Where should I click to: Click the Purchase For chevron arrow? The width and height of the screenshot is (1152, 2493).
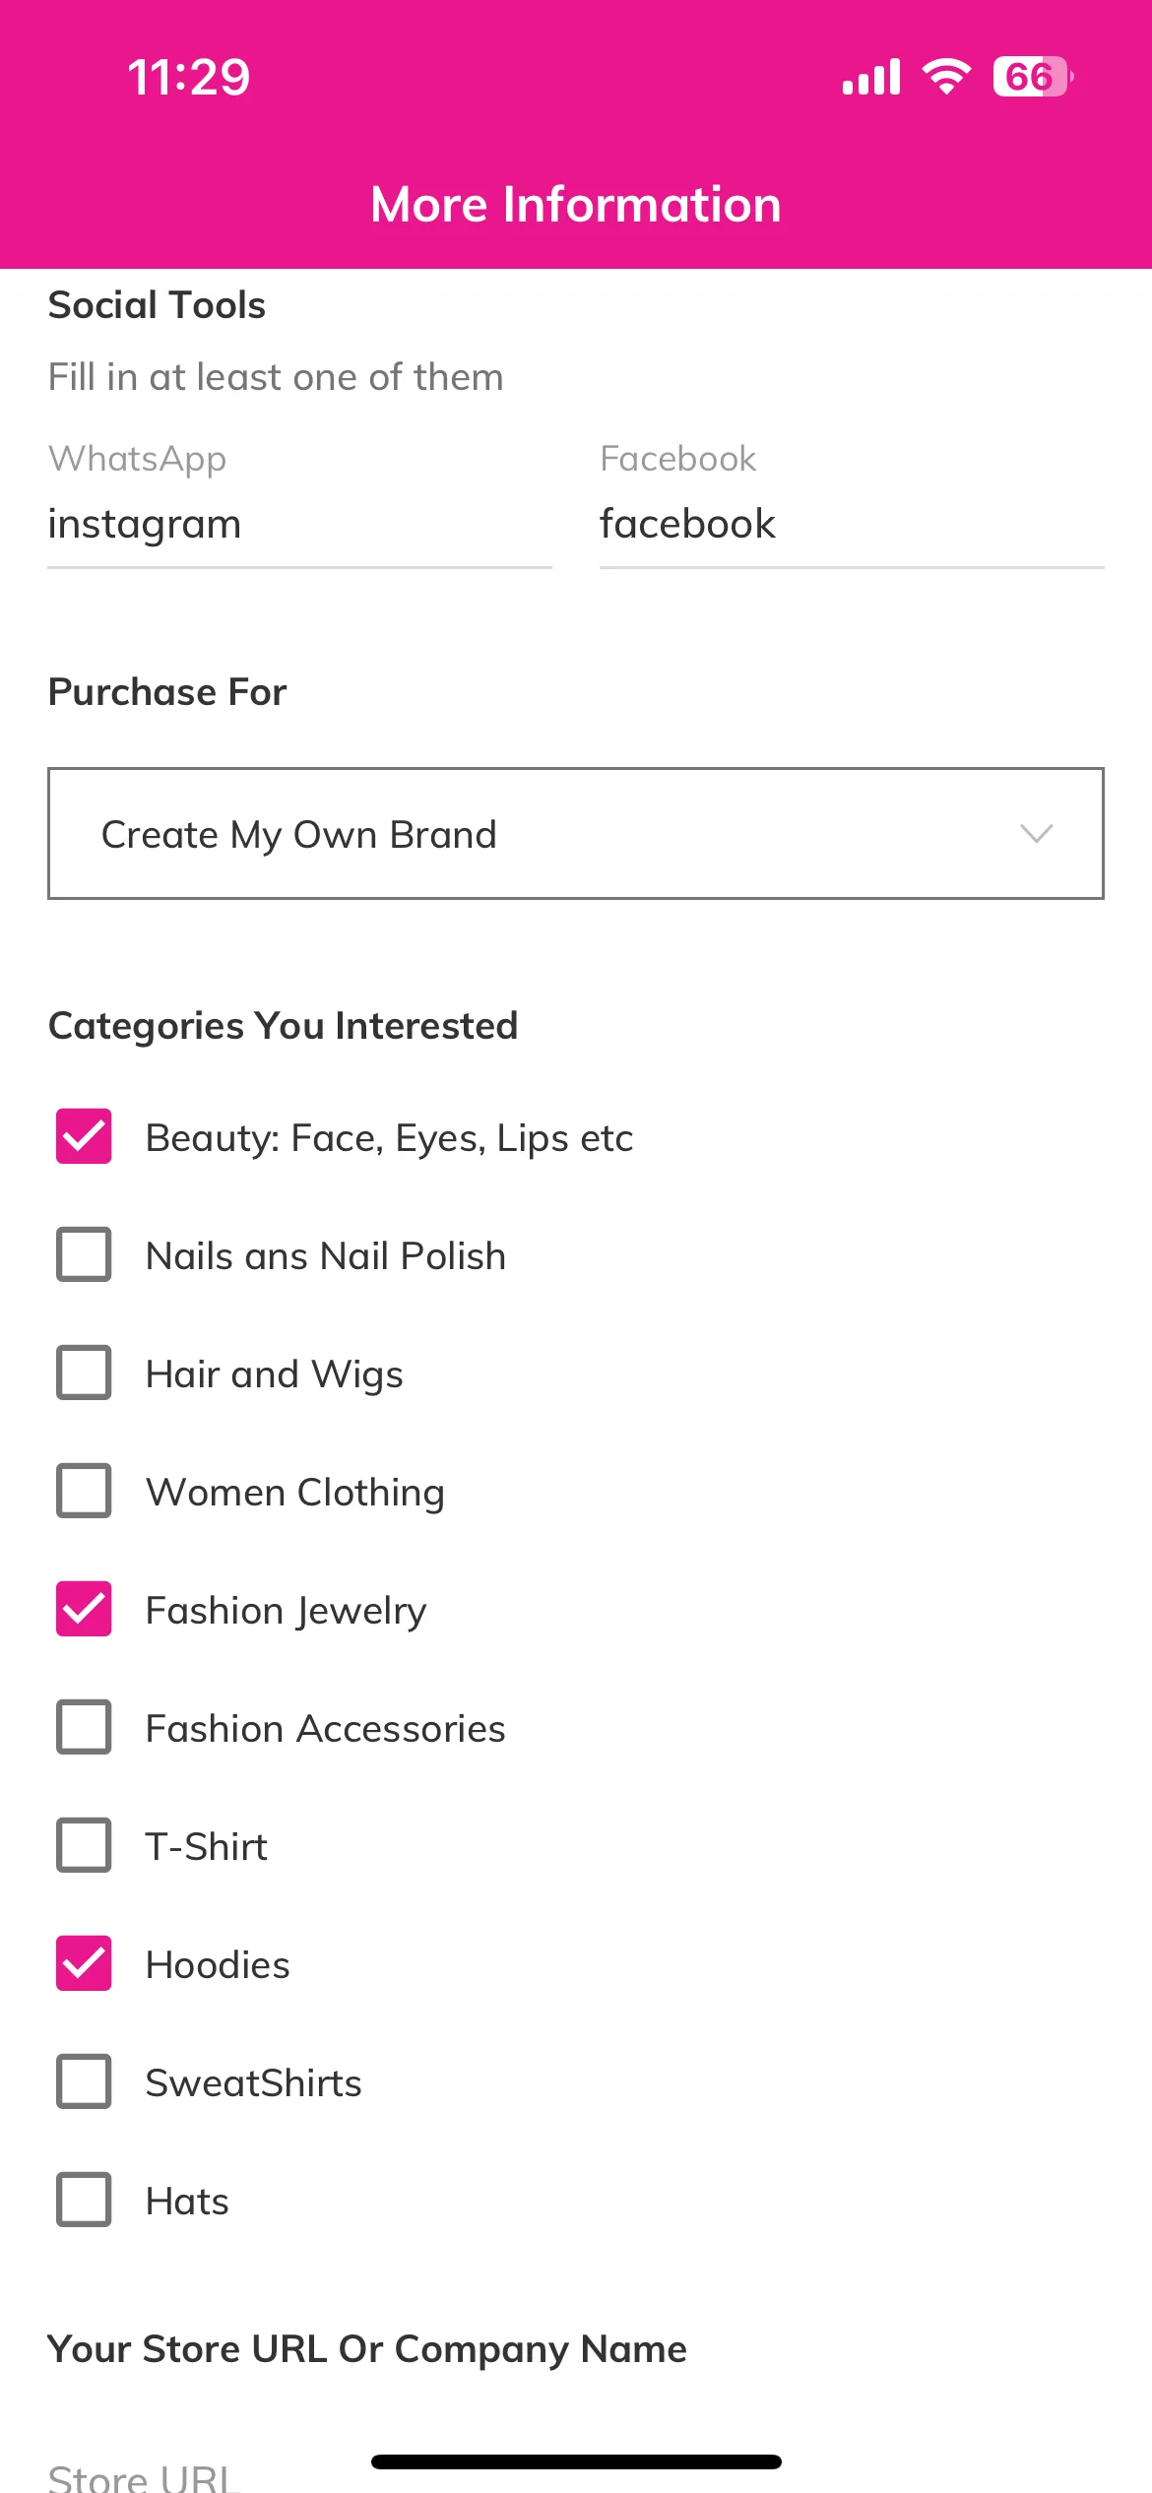tap(1037, 834)
